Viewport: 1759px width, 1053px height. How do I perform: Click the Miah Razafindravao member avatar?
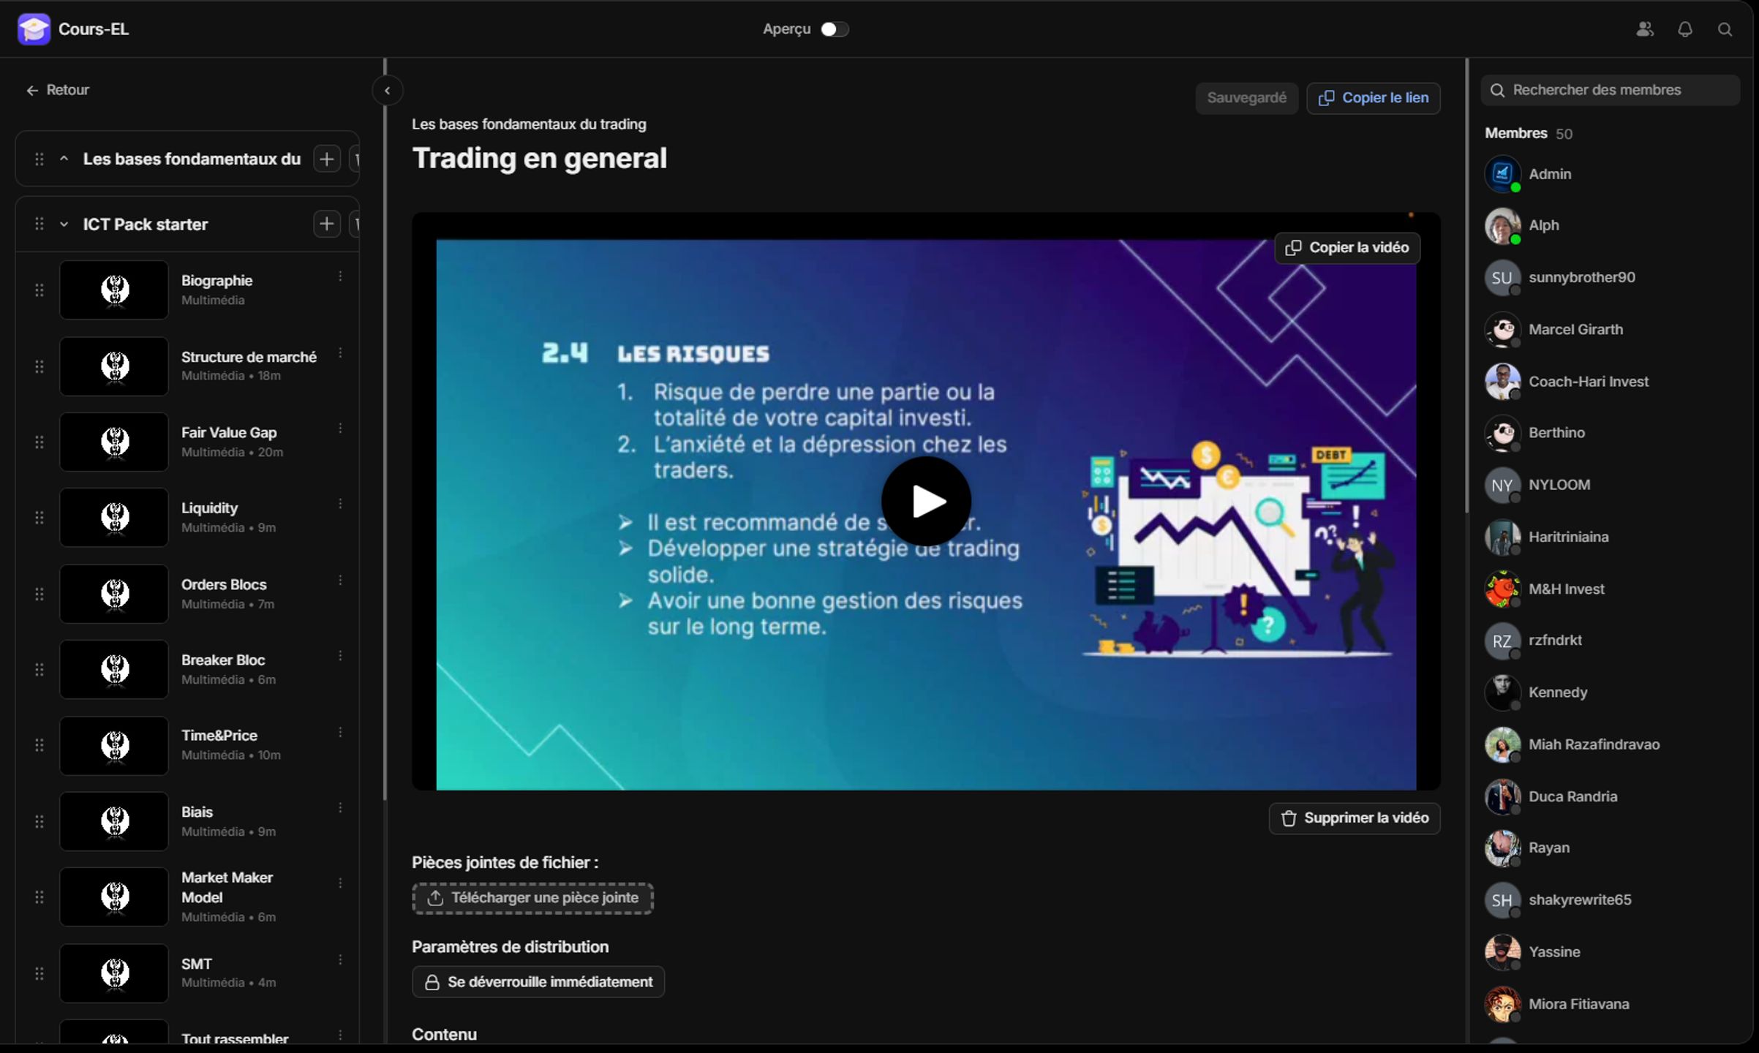point(1502,744)
